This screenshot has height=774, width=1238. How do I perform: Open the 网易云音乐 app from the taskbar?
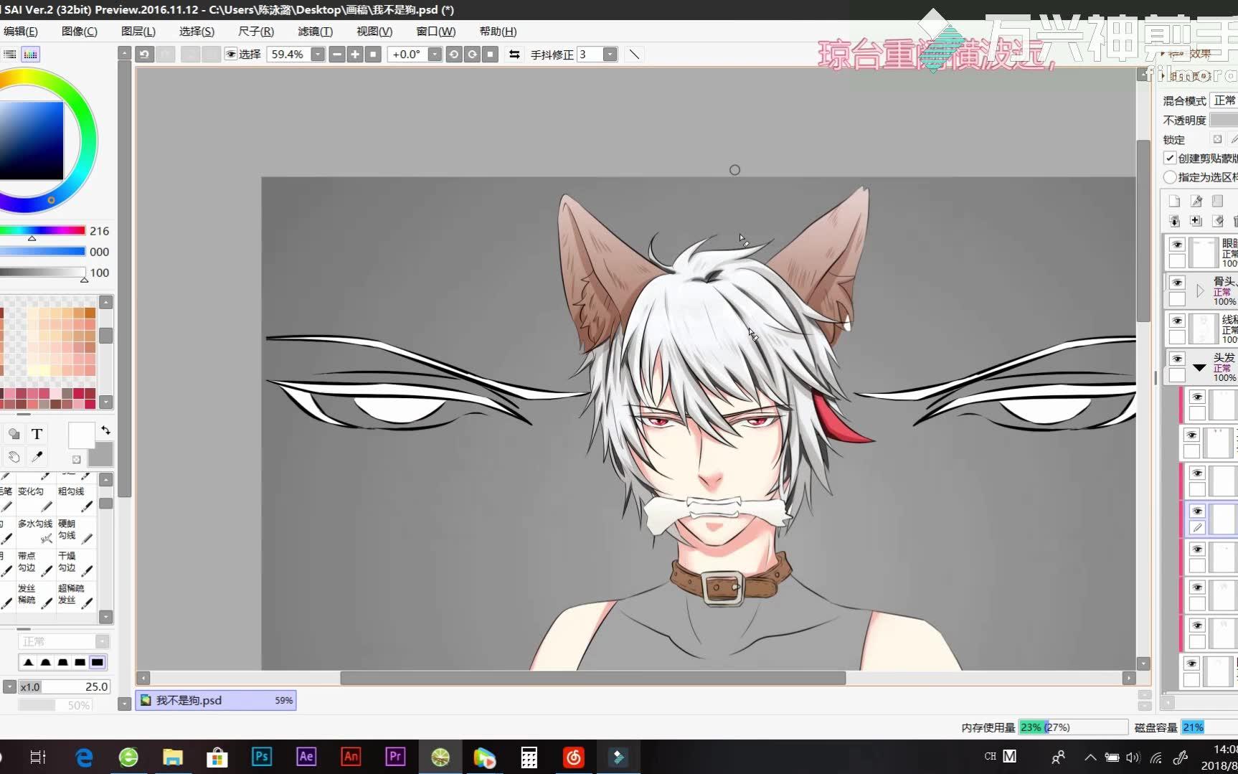(x=573, y=757)
